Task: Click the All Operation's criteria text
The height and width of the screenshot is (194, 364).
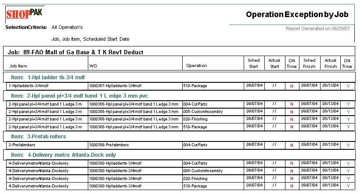Action: click(x=67, y=27)
